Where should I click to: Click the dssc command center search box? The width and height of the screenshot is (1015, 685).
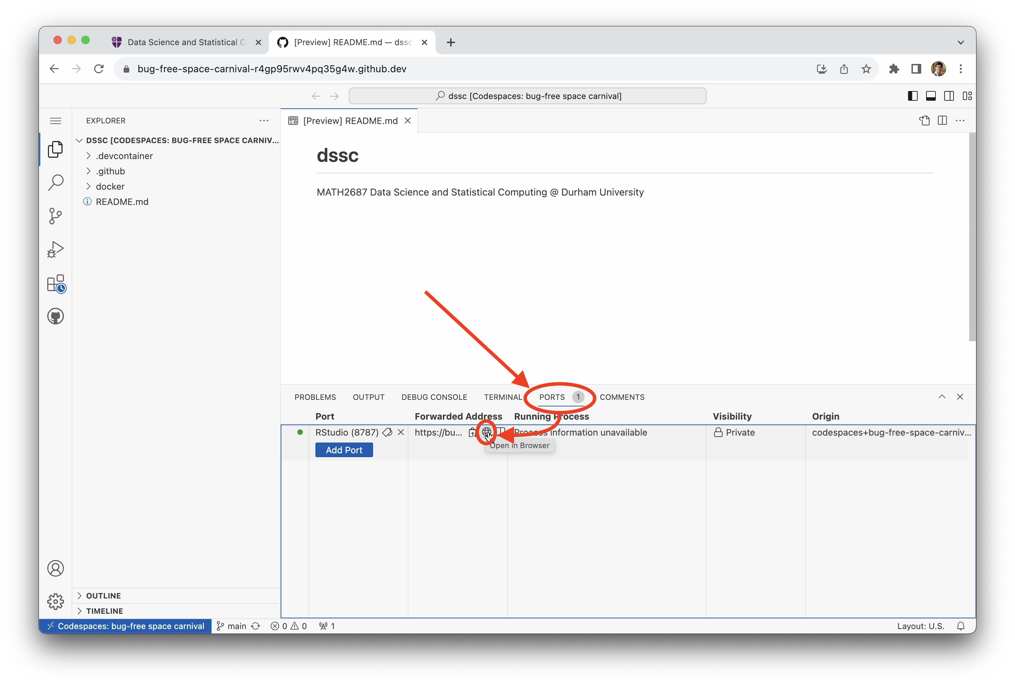(x=527, y=96)
